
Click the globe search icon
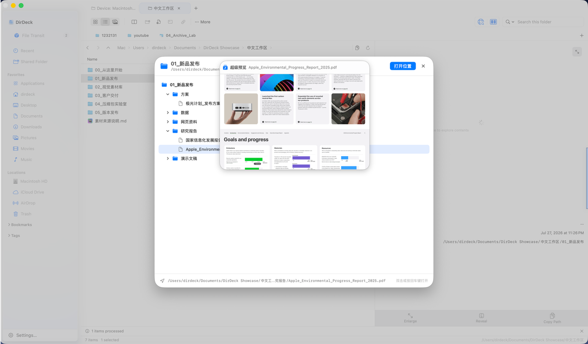[481, 22]
